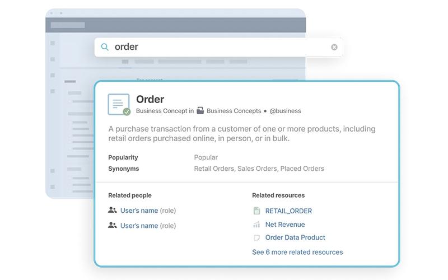Open the @business organization link

[x=285, y=111]
